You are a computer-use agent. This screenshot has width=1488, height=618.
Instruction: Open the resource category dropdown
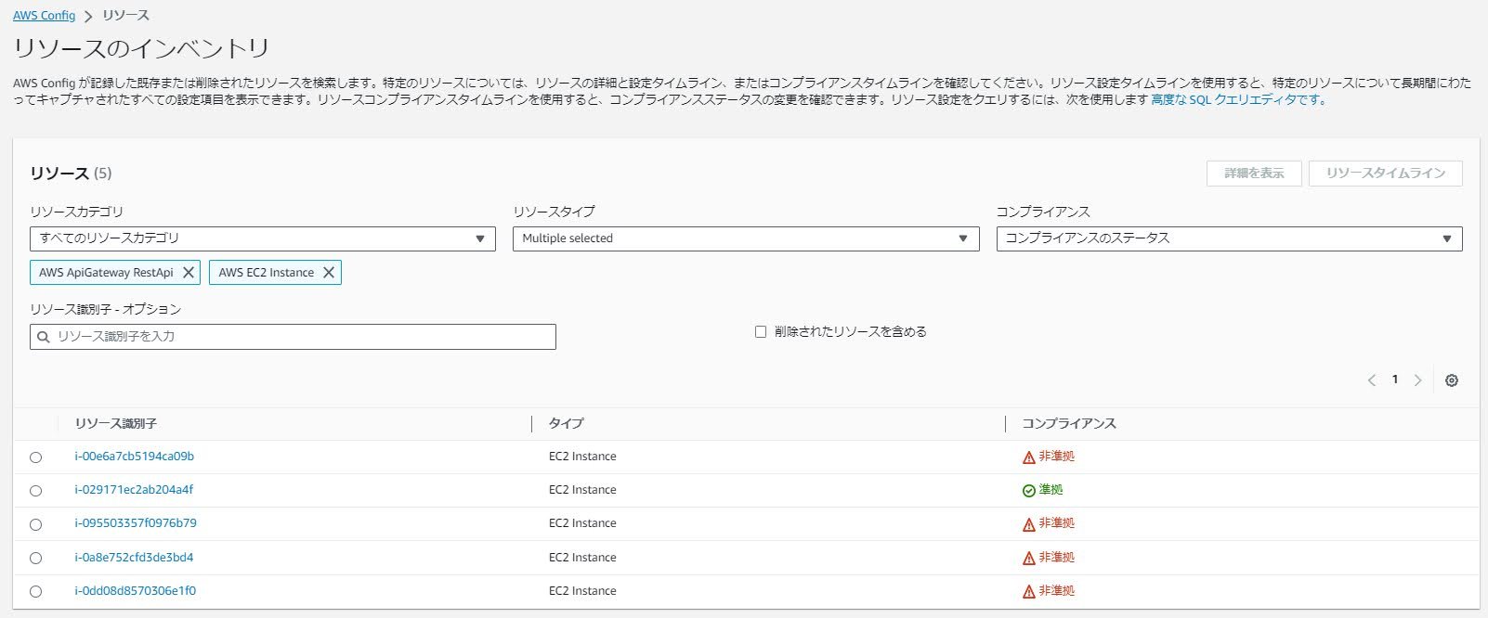[x=262, y=238]
